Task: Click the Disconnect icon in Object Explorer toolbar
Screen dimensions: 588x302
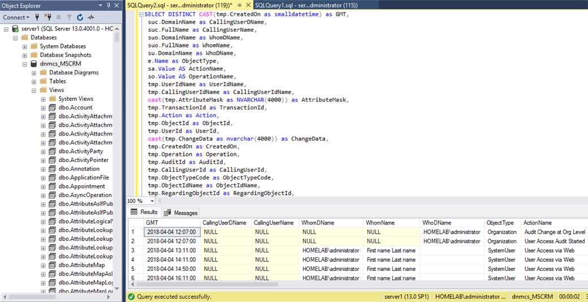Action: pos(47,17)
